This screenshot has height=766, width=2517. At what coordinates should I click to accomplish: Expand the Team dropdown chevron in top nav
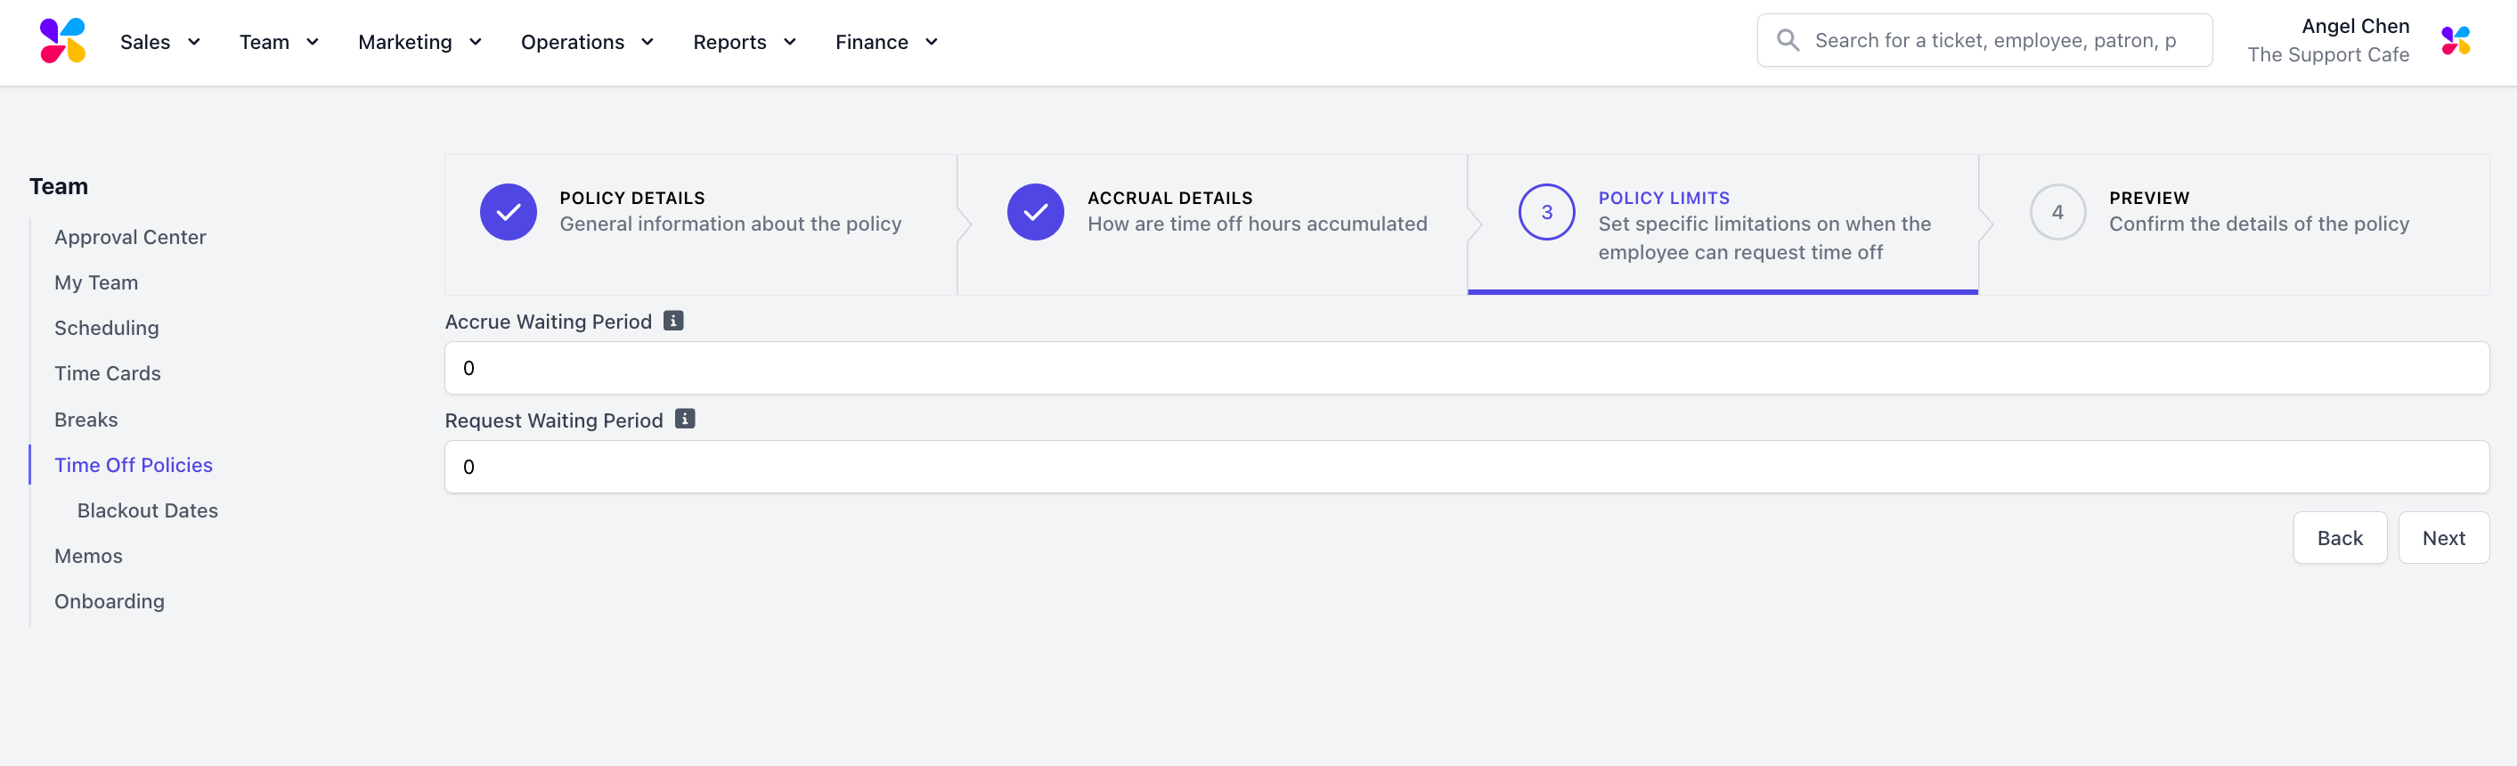tap(313, 42)
